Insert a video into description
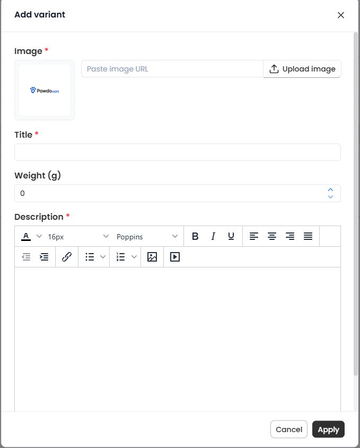This screenshot has width=360, height=448. coord(175,257)
